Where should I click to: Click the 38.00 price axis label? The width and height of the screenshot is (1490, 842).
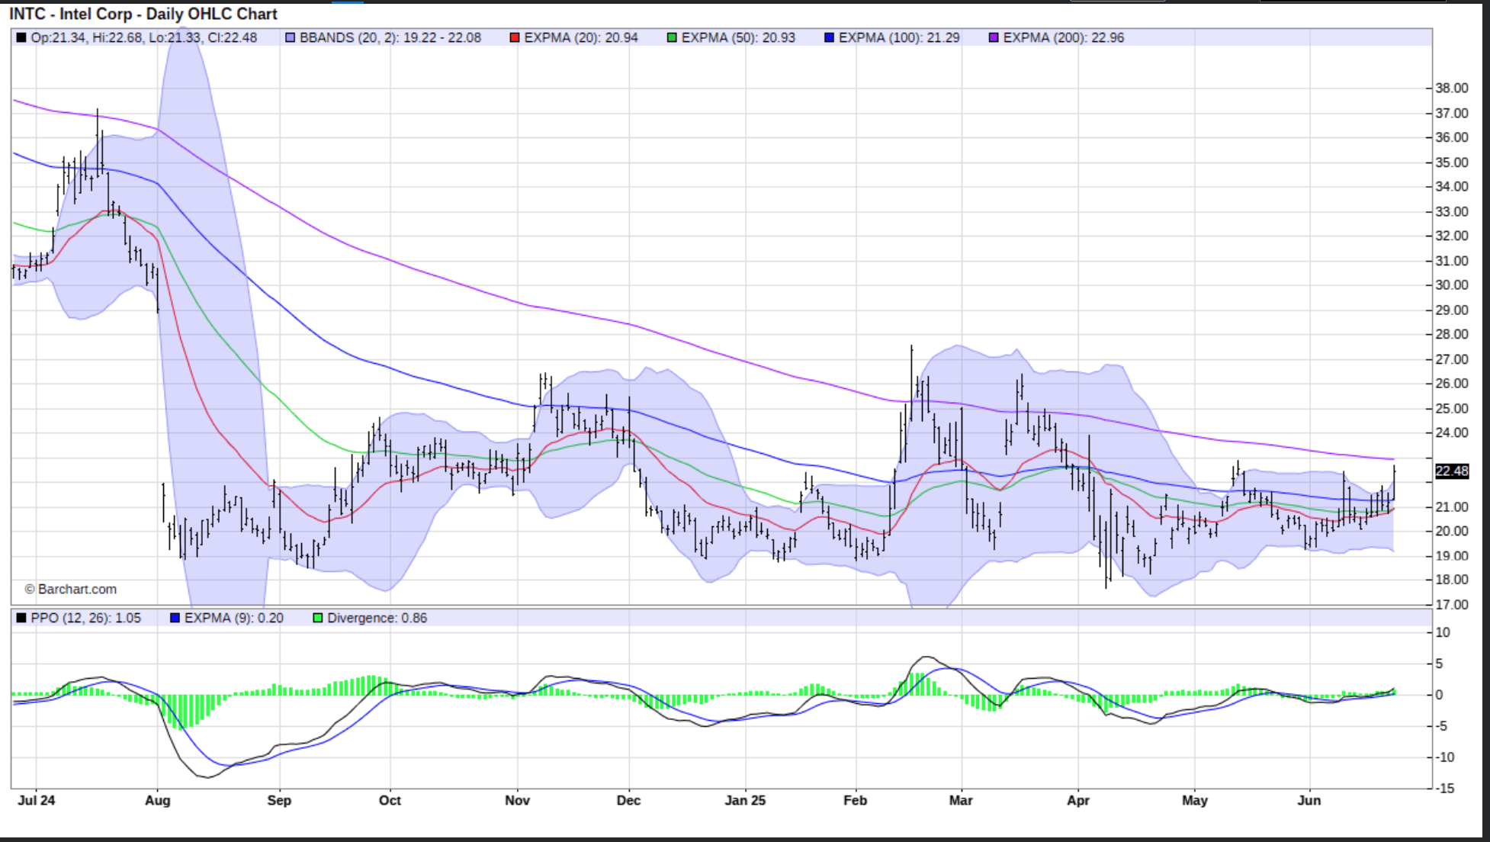click(1451, 88)
